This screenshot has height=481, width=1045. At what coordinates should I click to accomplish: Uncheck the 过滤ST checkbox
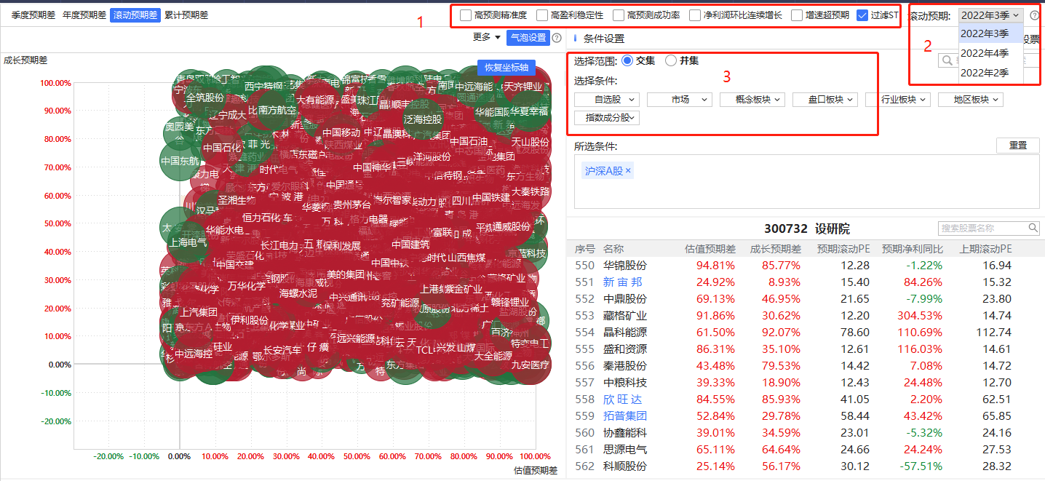tap(863, 15)
